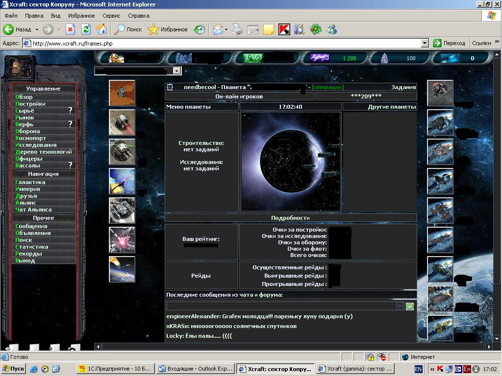Click the question mark next to Верфь
The width and height of the screenshot is (502, 376).
click(70, 124)
